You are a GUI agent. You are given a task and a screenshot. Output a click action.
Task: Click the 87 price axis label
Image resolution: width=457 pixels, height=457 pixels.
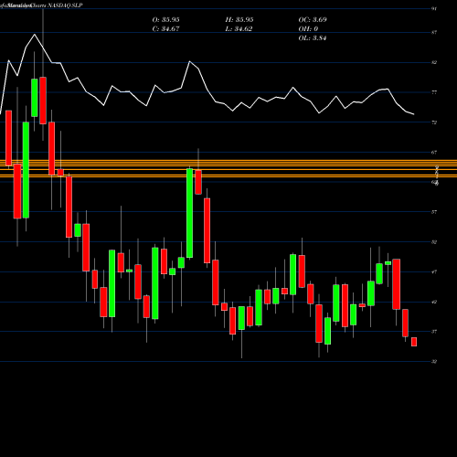coord(434,32)
